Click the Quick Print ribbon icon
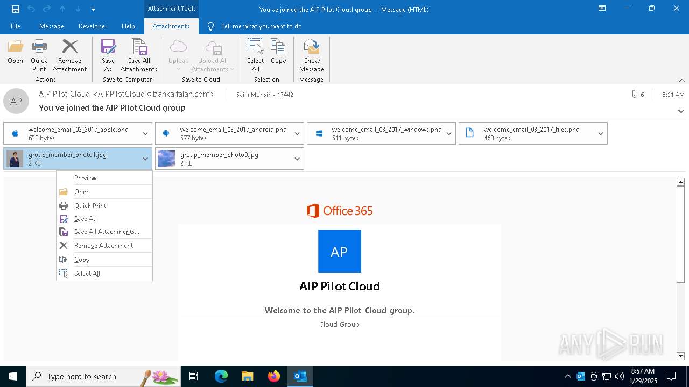This screenshot has width=689, height=387. 39,56
